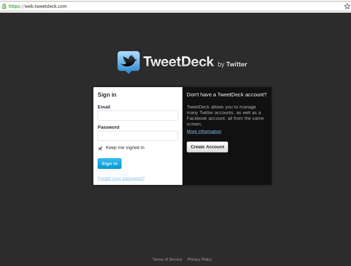This screenshot has width=351, height=266.
Task: Click the 'TweetDeck allows you to manage' paragraph
Action: click(x=225, y=116)
